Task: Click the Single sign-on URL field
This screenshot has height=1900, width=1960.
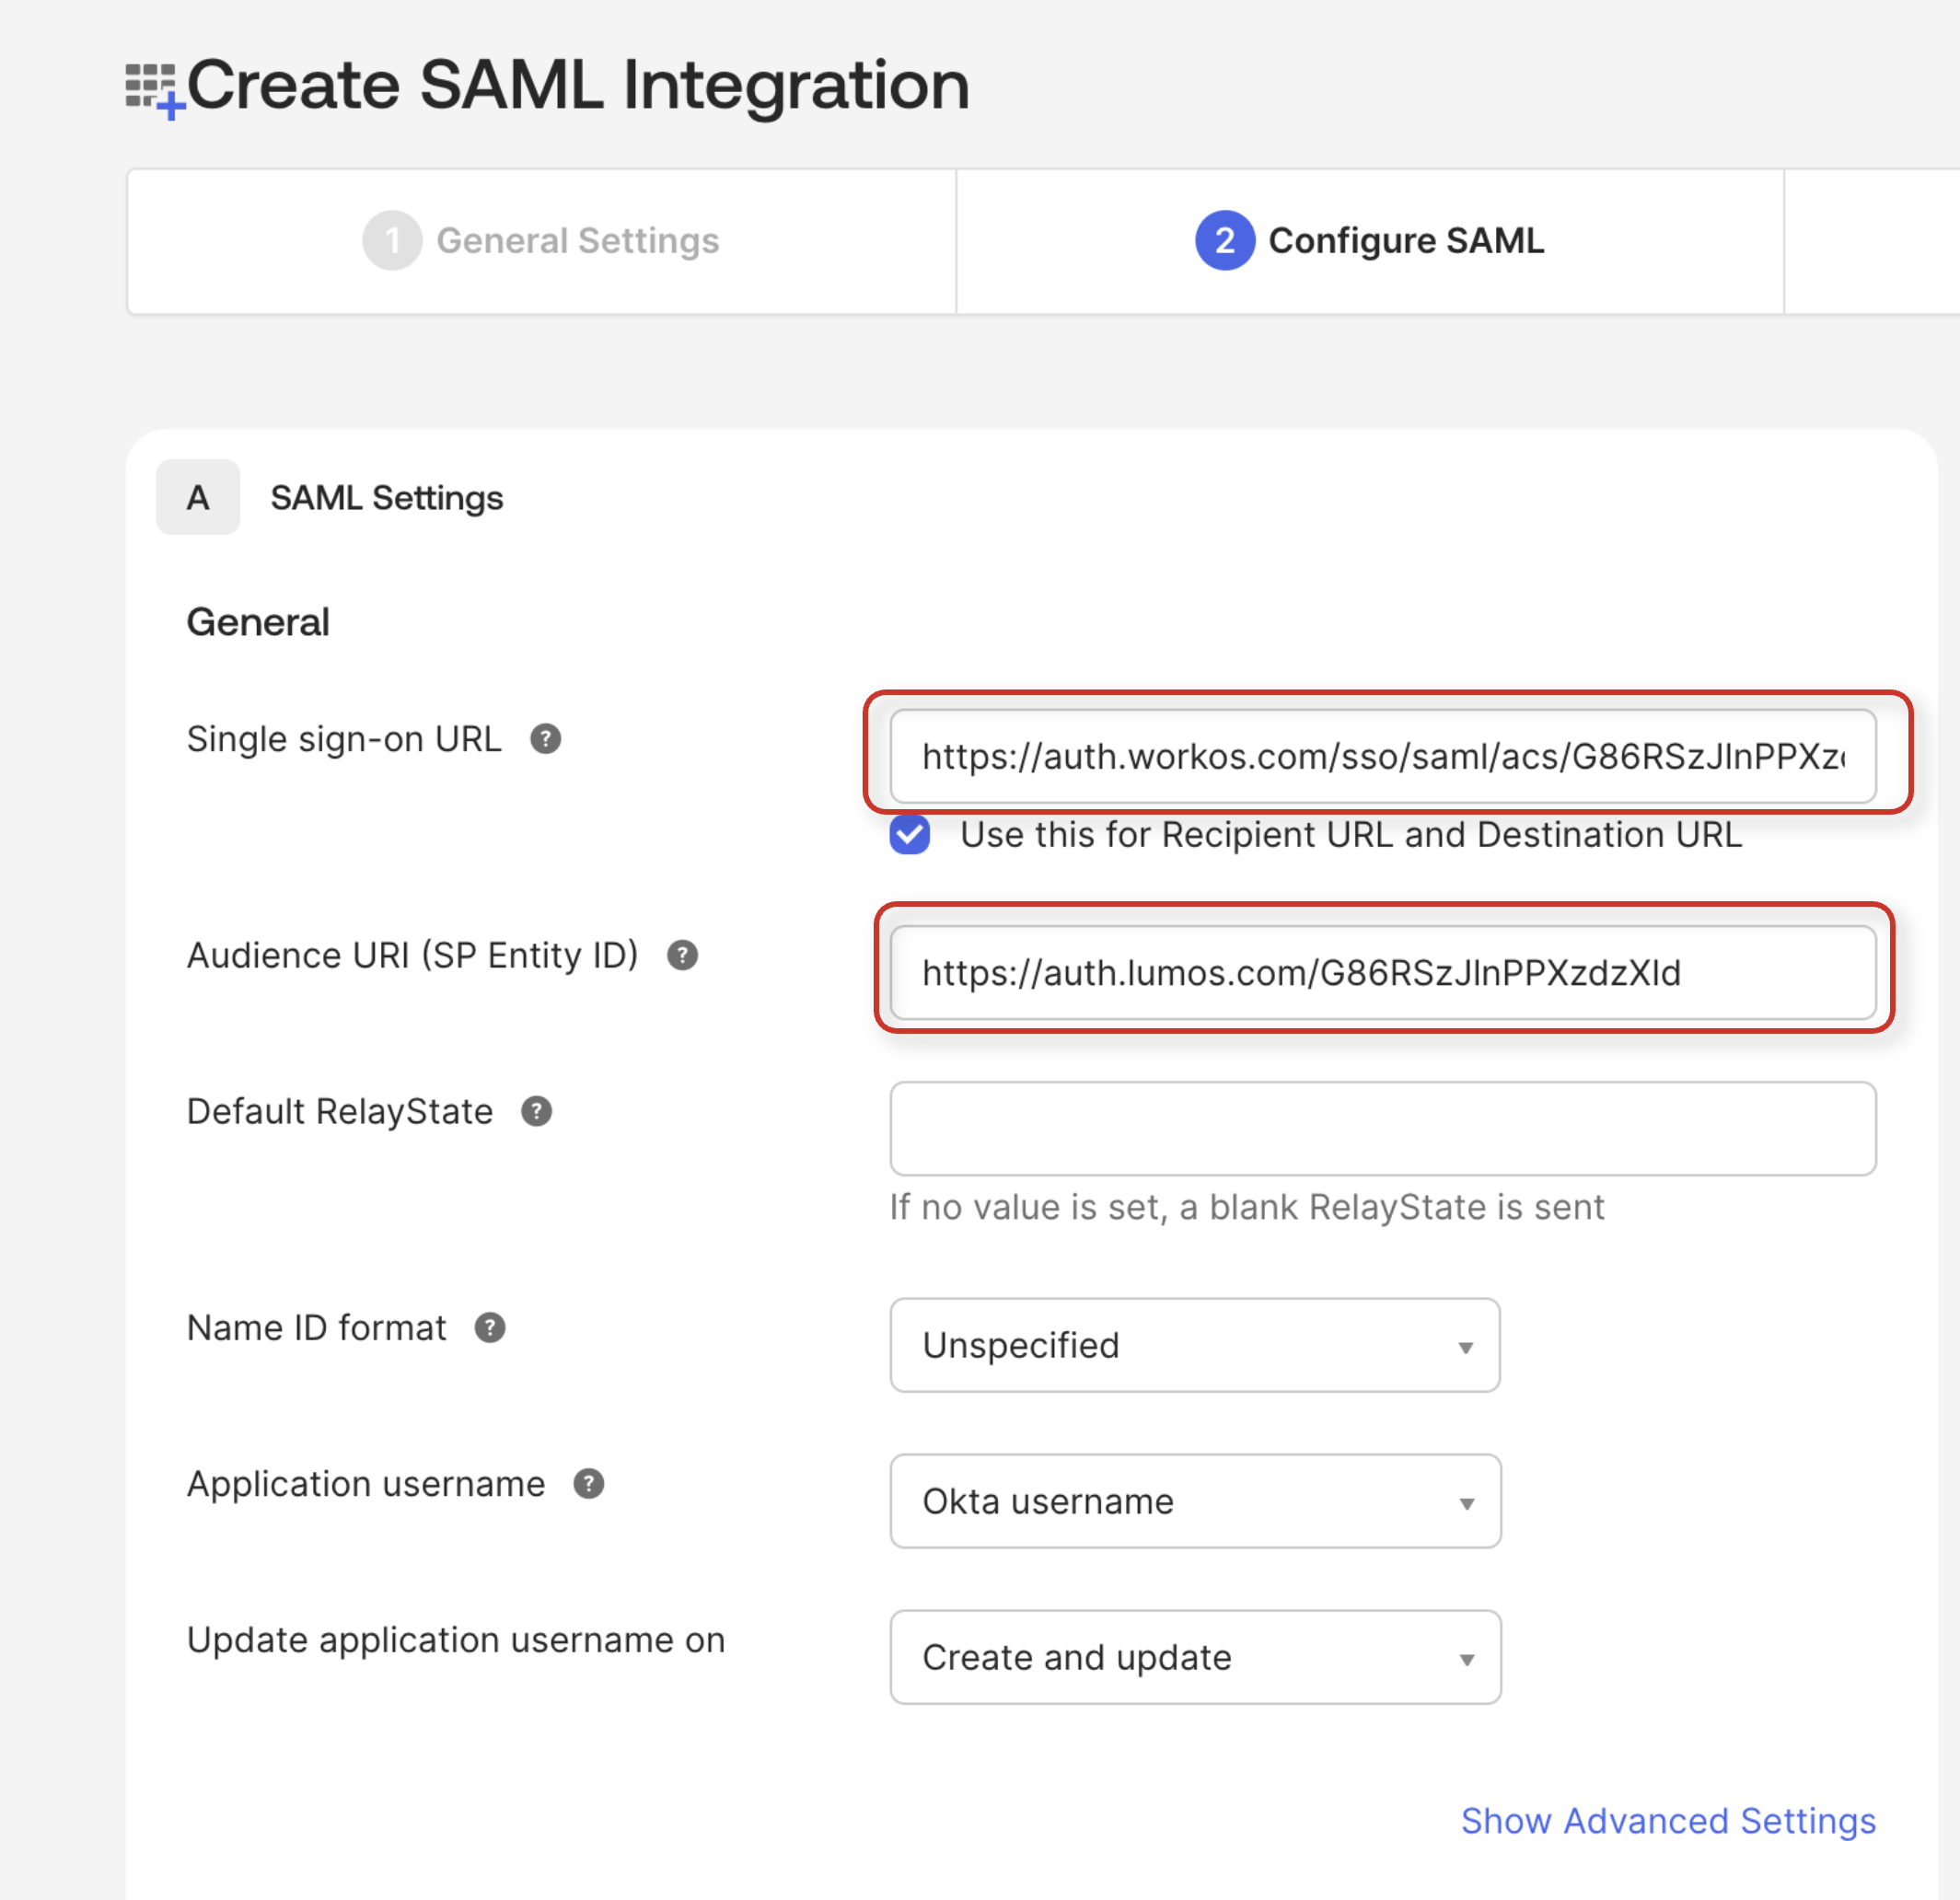Action: pyautogui.click(x=1382, y=756)
